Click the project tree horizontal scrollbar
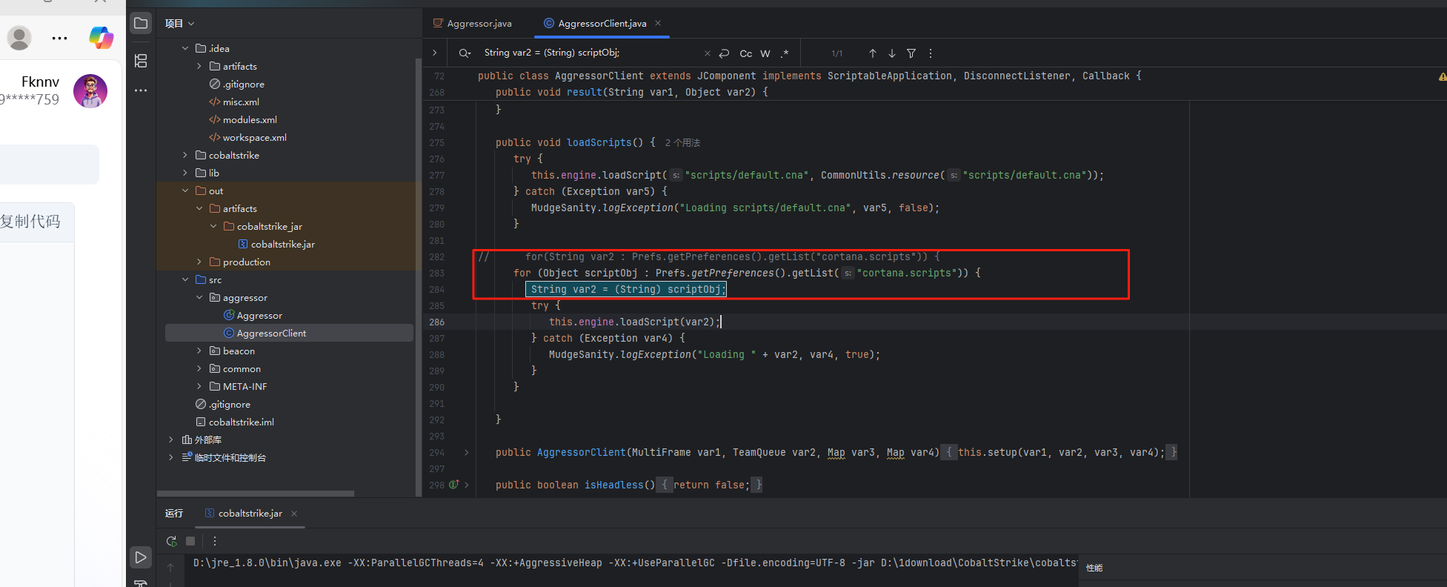1447x587 pixels. click(x=256, y=493)
